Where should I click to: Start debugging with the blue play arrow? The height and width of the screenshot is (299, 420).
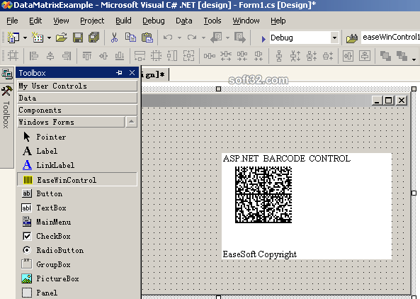[x=263, y=39]
